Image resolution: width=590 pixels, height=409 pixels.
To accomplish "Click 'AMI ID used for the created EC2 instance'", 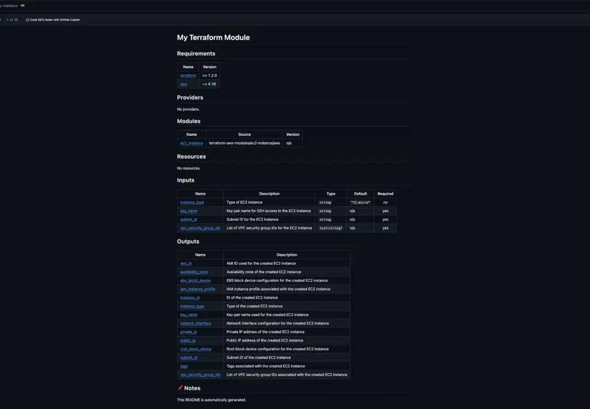I will [261, 263].
